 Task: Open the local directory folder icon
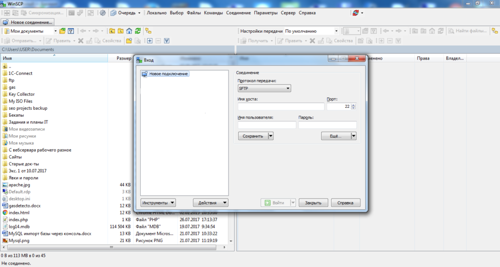pyautogui.click(x=62, y=31)
